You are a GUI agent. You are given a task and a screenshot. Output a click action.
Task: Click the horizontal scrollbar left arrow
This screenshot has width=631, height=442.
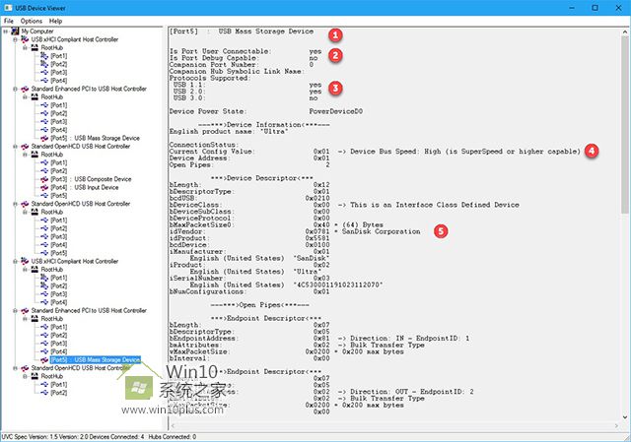173,425
